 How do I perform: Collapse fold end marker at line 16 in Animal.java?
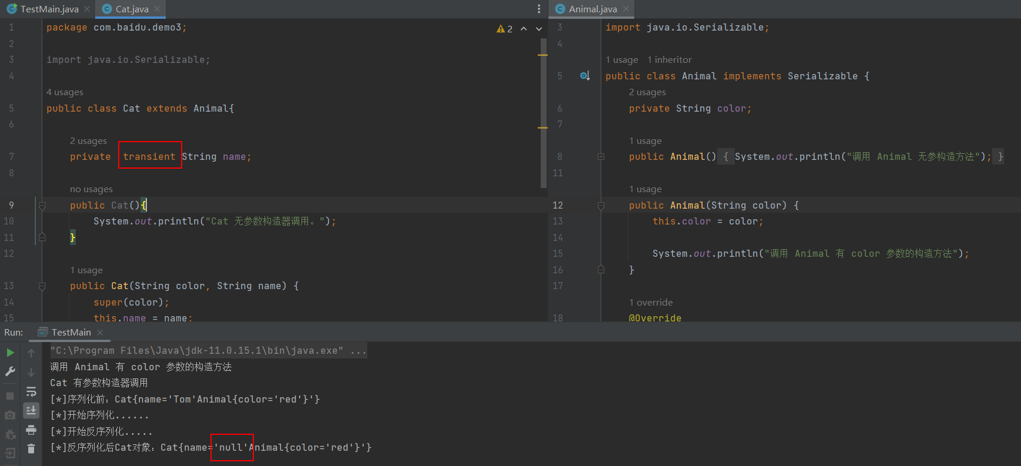(x=601, y=269)
